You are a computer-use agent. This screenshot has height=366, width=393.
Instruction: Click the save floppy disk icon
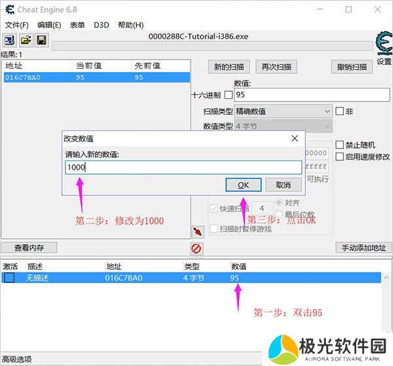[41, 41]
